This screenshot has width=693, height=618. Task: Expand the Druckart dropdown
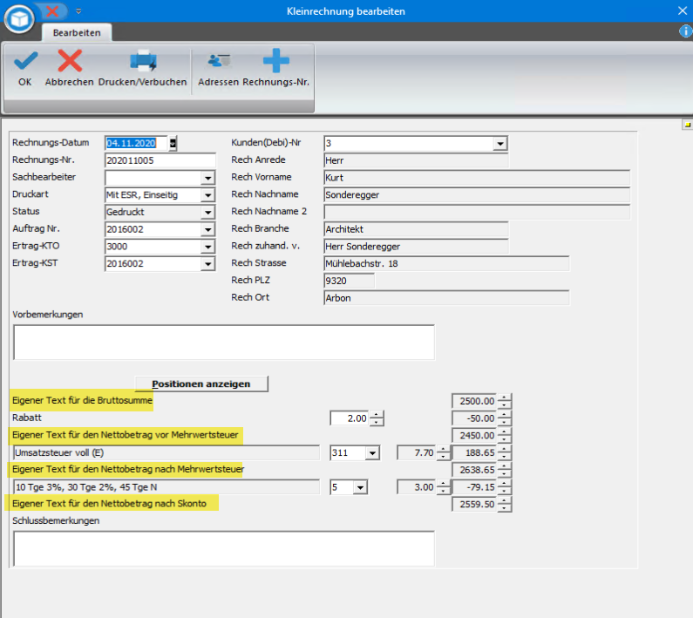coord(207,195)
